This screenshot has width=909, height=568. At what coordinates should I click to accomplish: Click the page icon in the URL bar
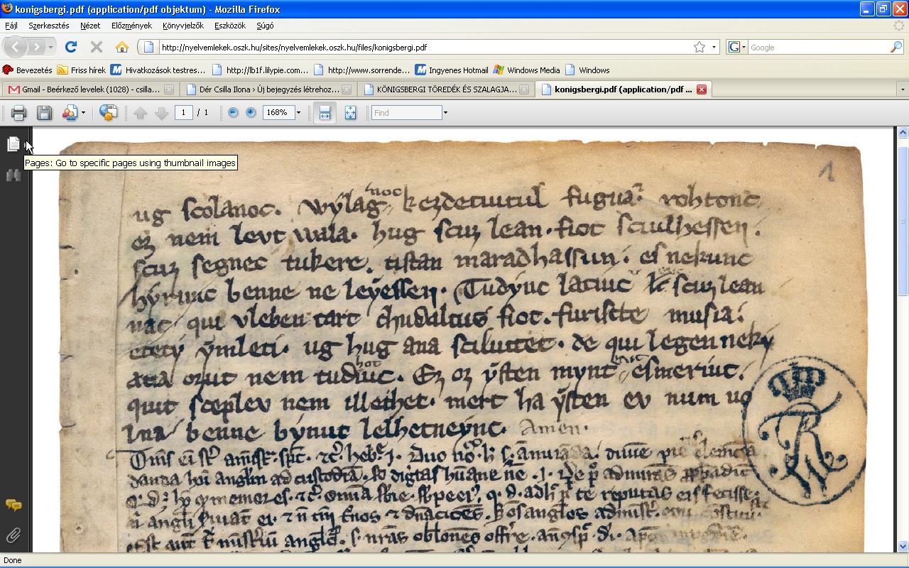click(148, 48)
